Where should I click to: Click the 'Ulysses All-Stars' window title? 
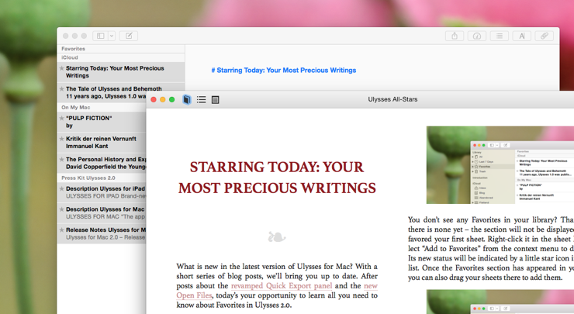(x=392, y=99)
